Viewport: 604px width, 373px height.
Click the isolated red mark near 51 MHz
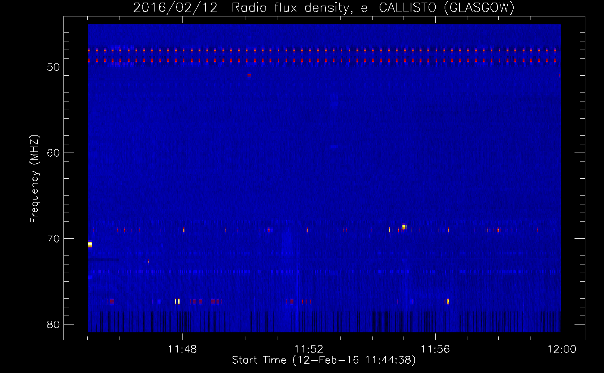click(x=249, y=75)
